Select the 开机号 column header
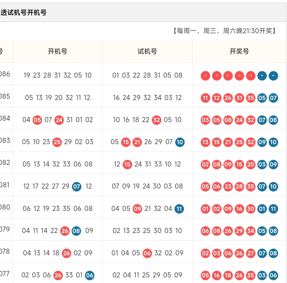 tap(57, 52)
